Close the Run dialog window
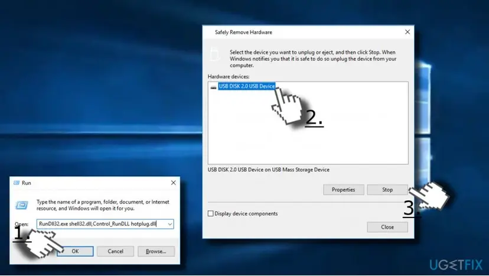This screenshot has height=276, width=489. [174, 183]
